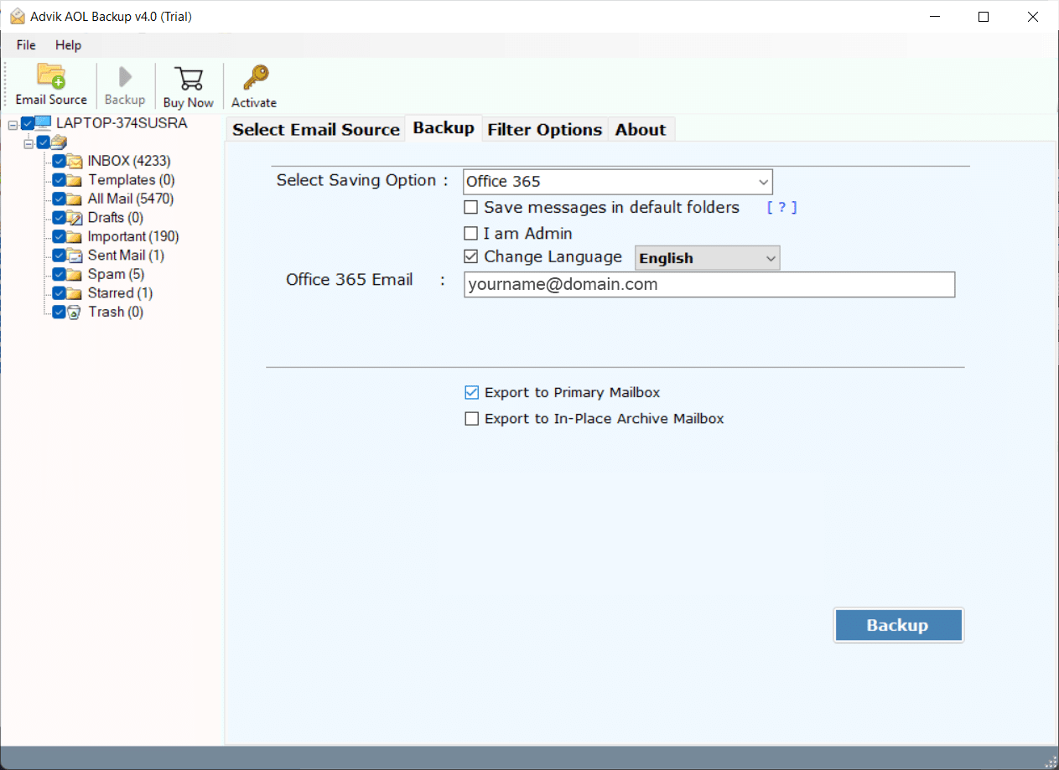Screen dimensions: 1059x770
Task: Open the English language dropdown
Action: (x=708, y=258)
